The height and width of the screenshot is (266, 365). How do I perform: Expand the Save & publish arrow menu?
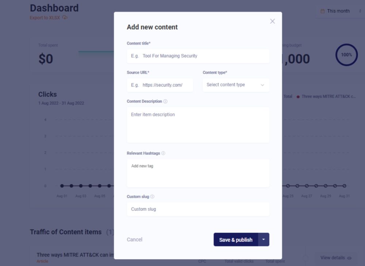264,240
